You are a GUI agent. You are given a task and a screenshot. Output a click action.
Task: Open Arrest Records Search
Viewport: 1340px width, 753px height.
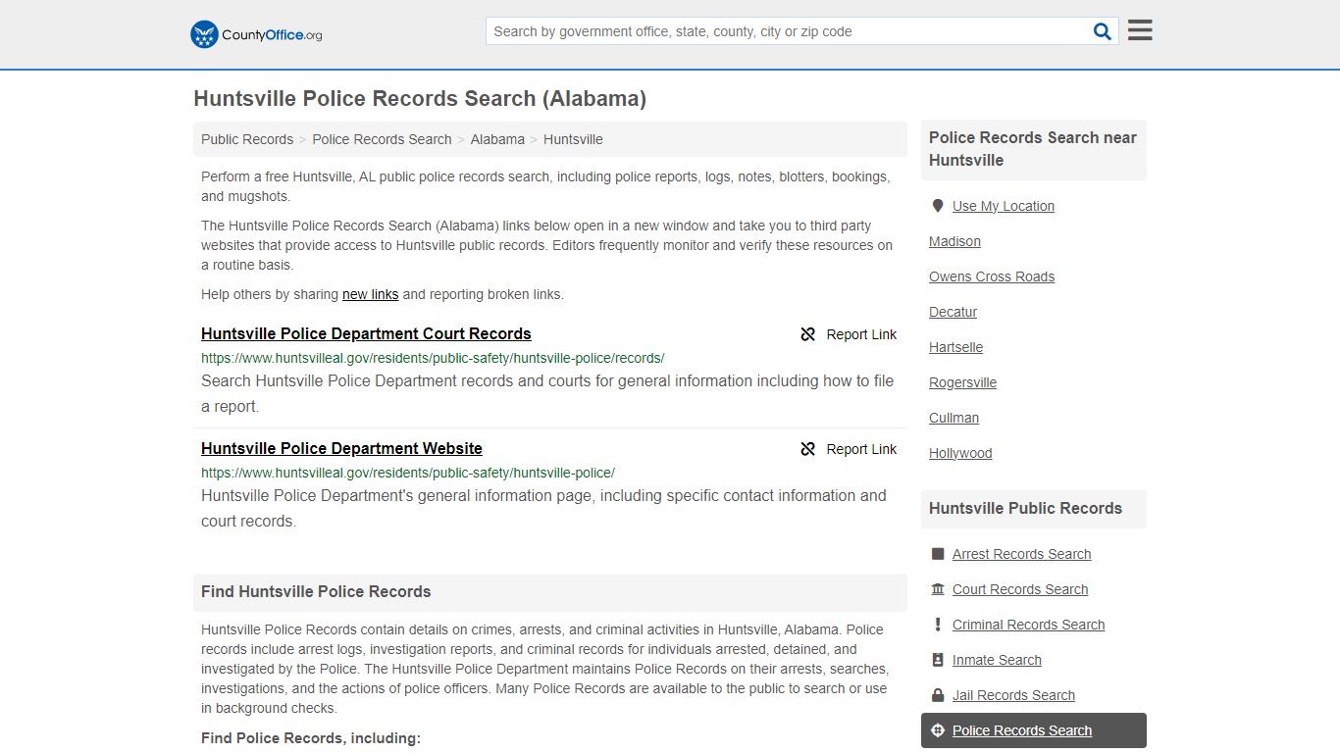pyautogui.click(x=1021, y=554)
